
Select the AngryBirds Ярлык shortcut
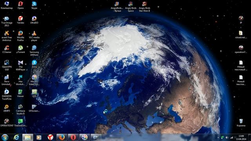pyautogui.click(x=117, y=6)
